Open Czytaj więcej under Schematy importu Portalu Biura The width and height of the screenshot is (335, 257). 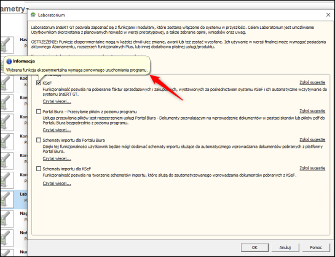click(57, 158)
